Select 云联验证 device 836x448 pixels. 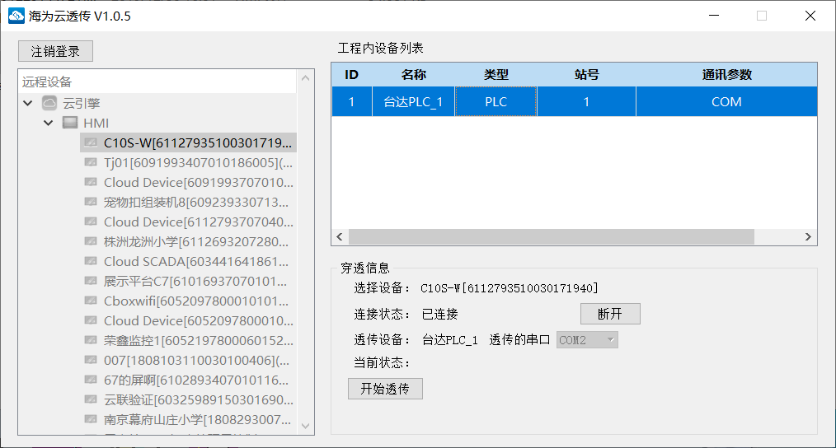(x=199, y=399)
